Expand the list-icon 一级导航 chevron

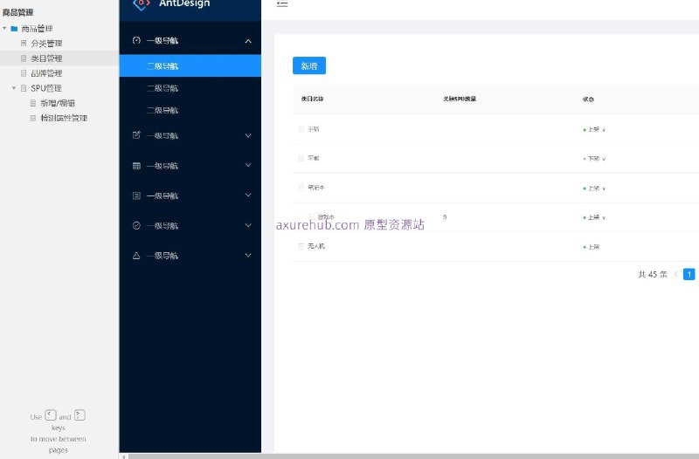click(248, 195)
